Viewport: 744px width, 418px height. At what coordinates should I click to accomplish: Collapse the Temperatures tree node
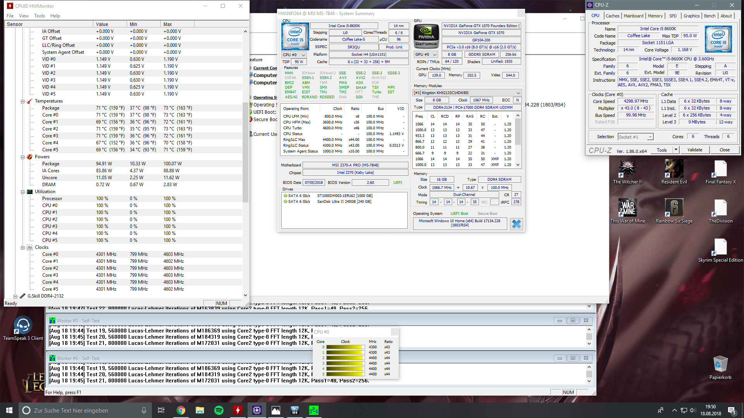coord(22,101)
